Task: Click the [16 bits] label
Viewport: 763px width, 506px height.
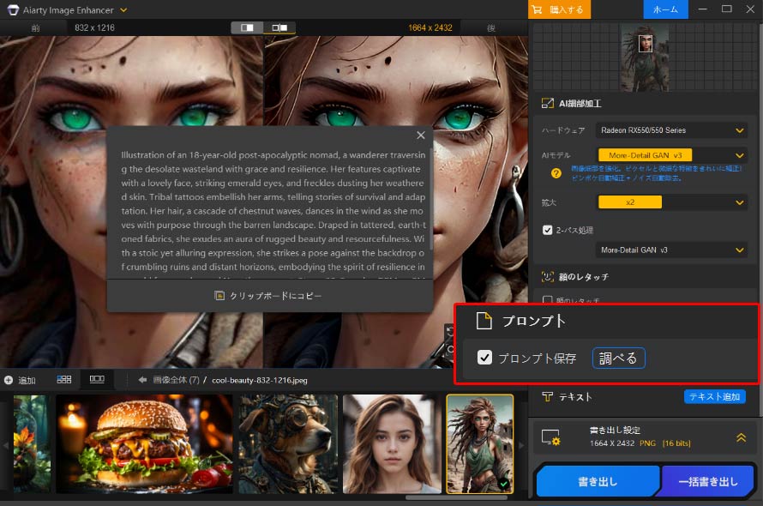Action: [x=676, y=443]
